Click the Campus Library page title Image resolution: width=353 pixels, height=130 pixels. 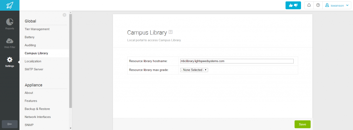click(147, 33)
